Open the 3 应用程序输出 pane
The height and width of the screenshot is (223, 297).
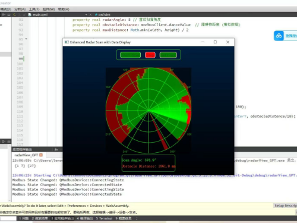62,218
